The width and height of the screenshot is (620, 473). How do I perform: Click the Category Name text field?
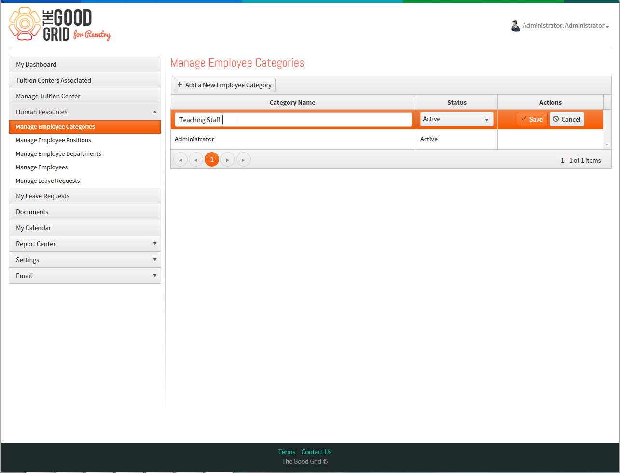[293, 120]
